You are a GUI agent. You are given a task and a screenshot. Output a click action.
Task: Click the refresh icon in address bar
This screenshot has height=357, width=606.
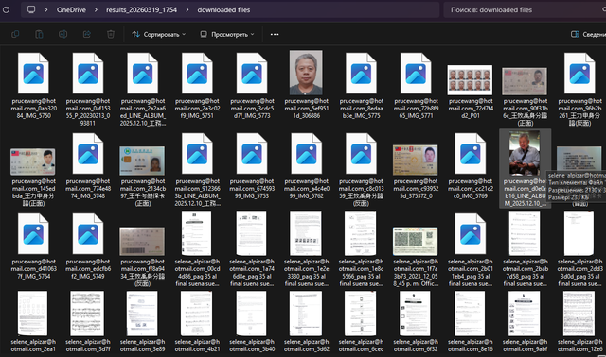[x=6, y=9]
